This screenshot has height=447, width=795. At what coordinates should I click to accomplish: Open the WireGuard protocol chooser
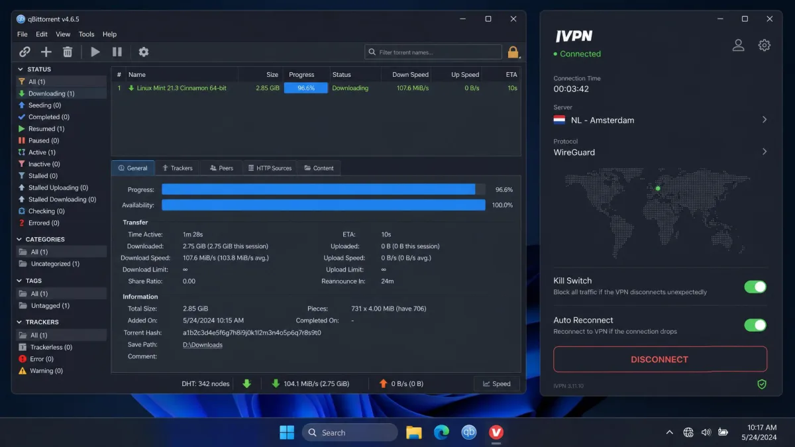661,152
